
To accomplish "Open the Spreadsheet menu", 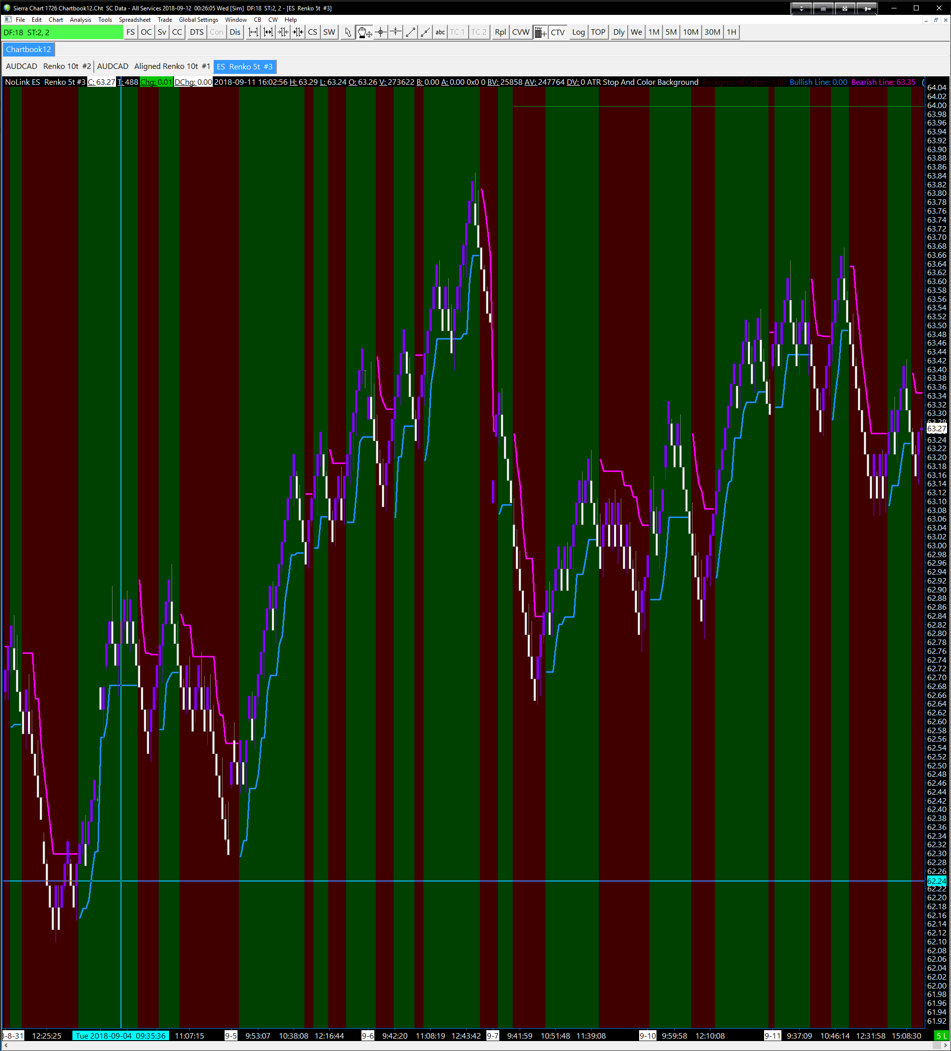I will point(134,20).
